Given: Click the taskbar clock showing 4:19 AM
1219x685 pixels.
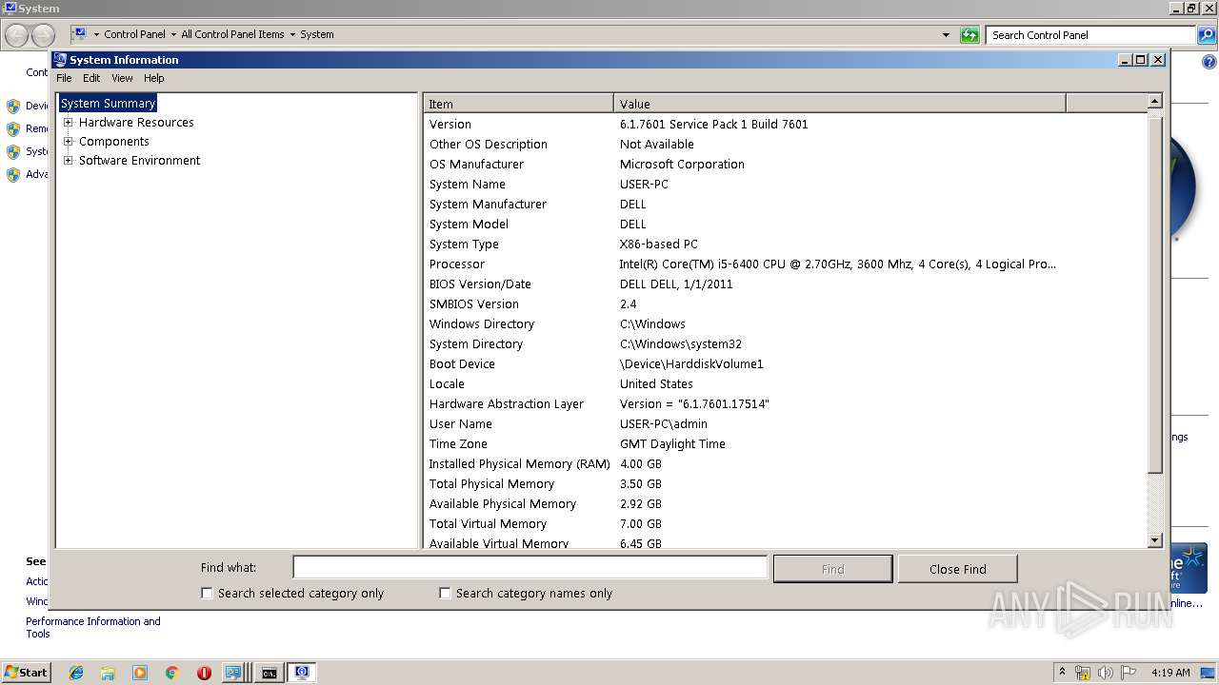Looking at the screenshot, I should [1170, 673].
